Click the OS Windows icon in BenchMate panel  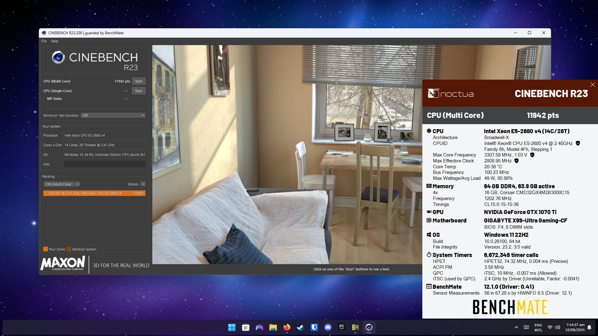pos(429,235)
